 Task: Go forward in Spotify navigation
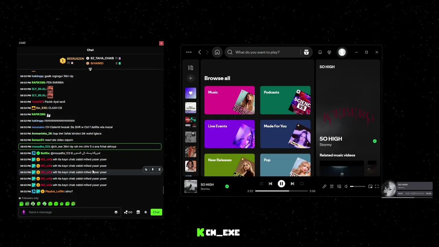207,52
